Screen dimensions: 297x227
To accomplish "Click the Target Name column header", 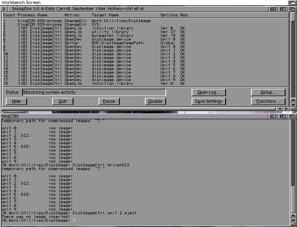I will pos(105,15).
